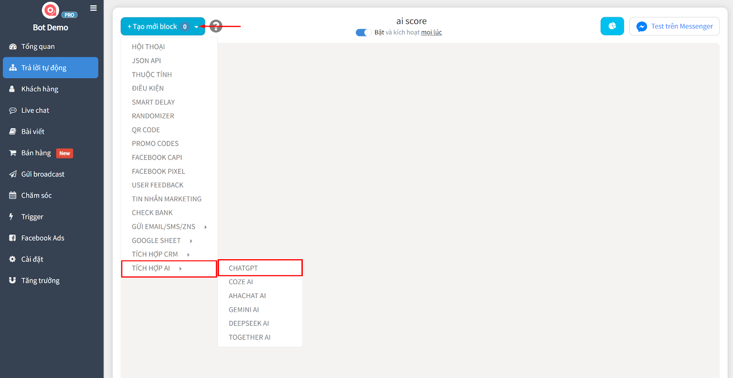Toggle the hamburger sidebar menu icon
Viewport: 733px width, 378px height.
point(93,8)
